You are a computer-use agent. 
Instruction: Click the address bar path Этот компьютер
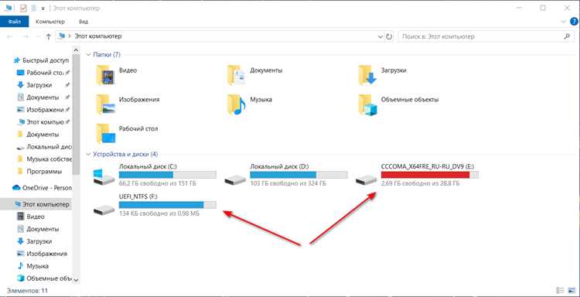pos(98,36)
